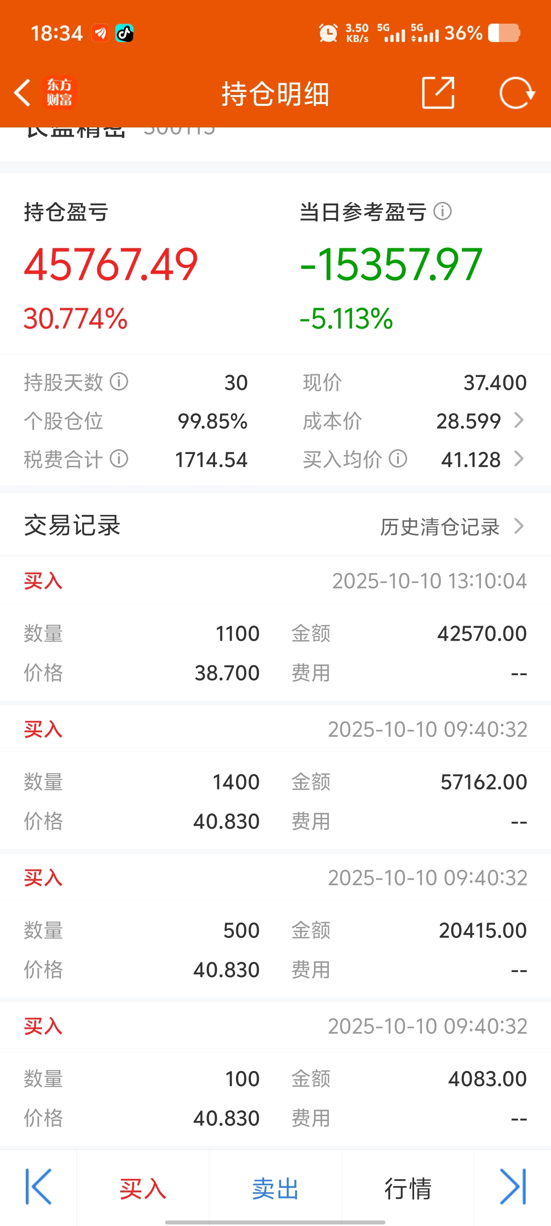Viewport: 551px width, 1226px height.
Task: Tap the alarm clock status bar icon
Action: point(328,33)
